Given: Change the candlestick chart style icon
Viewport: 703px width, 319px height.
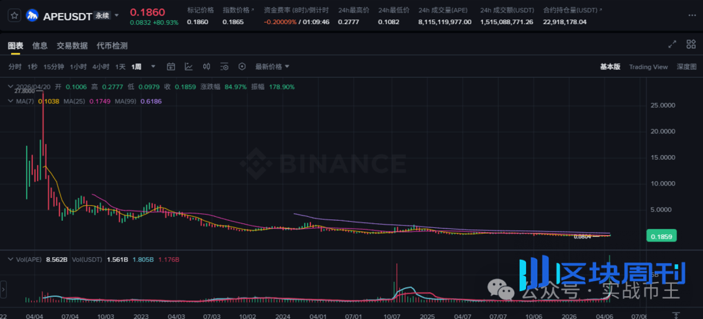Looking at the screenshot, I should (207, 66).
